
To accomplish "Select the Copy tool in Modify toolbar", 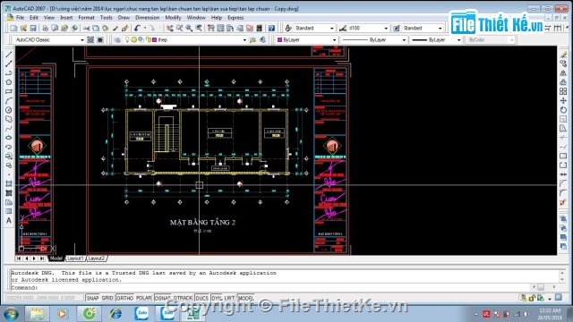I will (563, 64).
